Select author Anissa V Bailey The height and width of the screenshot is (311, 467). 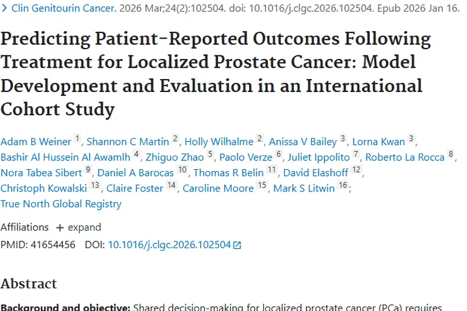[303, 142]
